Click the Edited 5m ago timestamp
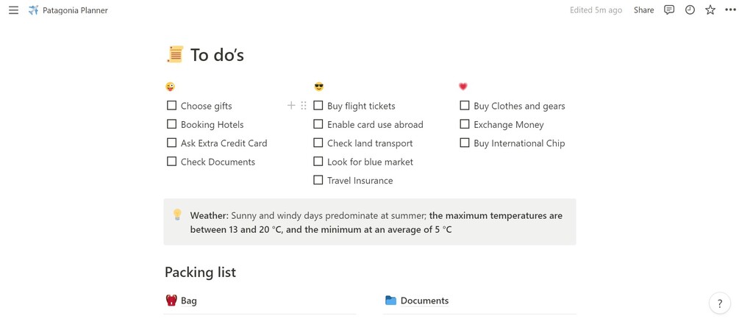The height and width of the screenshot is (324, 739). 596,10
